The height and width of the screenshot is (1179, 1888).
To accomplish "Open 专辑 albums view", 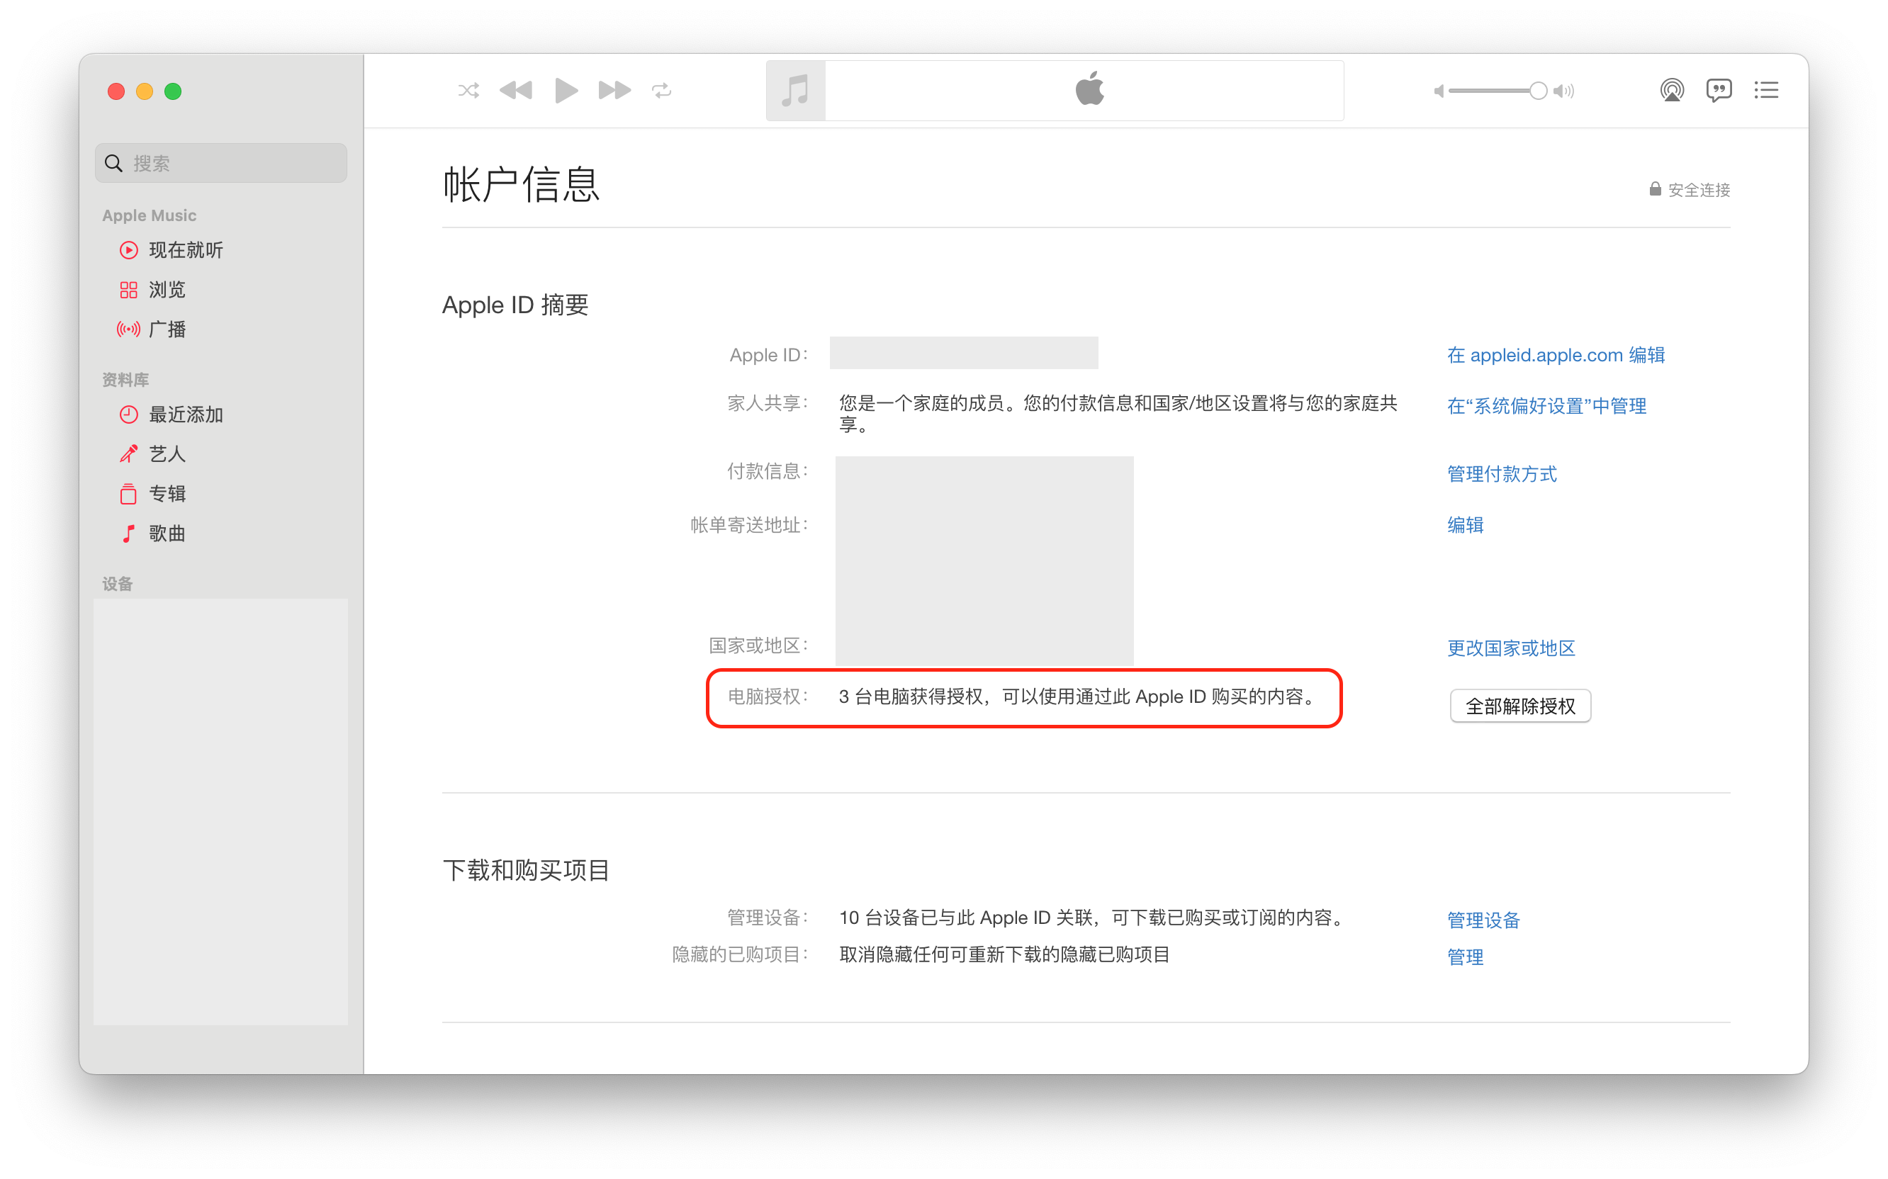I will 167,494.
